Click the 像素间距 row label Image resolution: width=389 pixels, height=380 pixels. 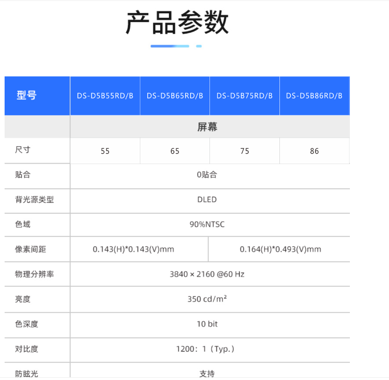tap(30, 249)
